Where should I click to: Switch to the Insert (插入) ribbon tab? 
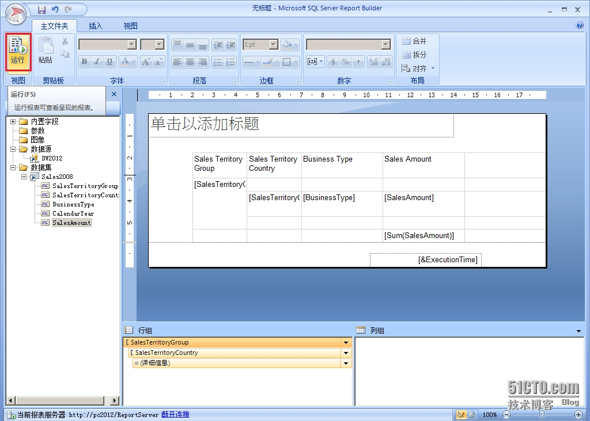tap(96, 26)
